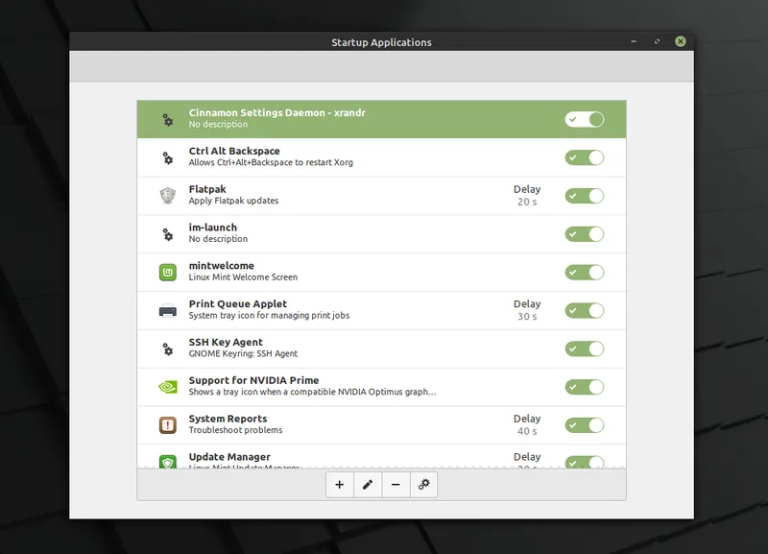The width and height of the screenshot is (768, 554).
Task: Maximize the Startup Applications window
Action: 657,41
